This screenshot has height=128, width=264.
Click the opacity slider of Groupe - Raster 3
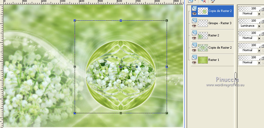tap(250, 21)
